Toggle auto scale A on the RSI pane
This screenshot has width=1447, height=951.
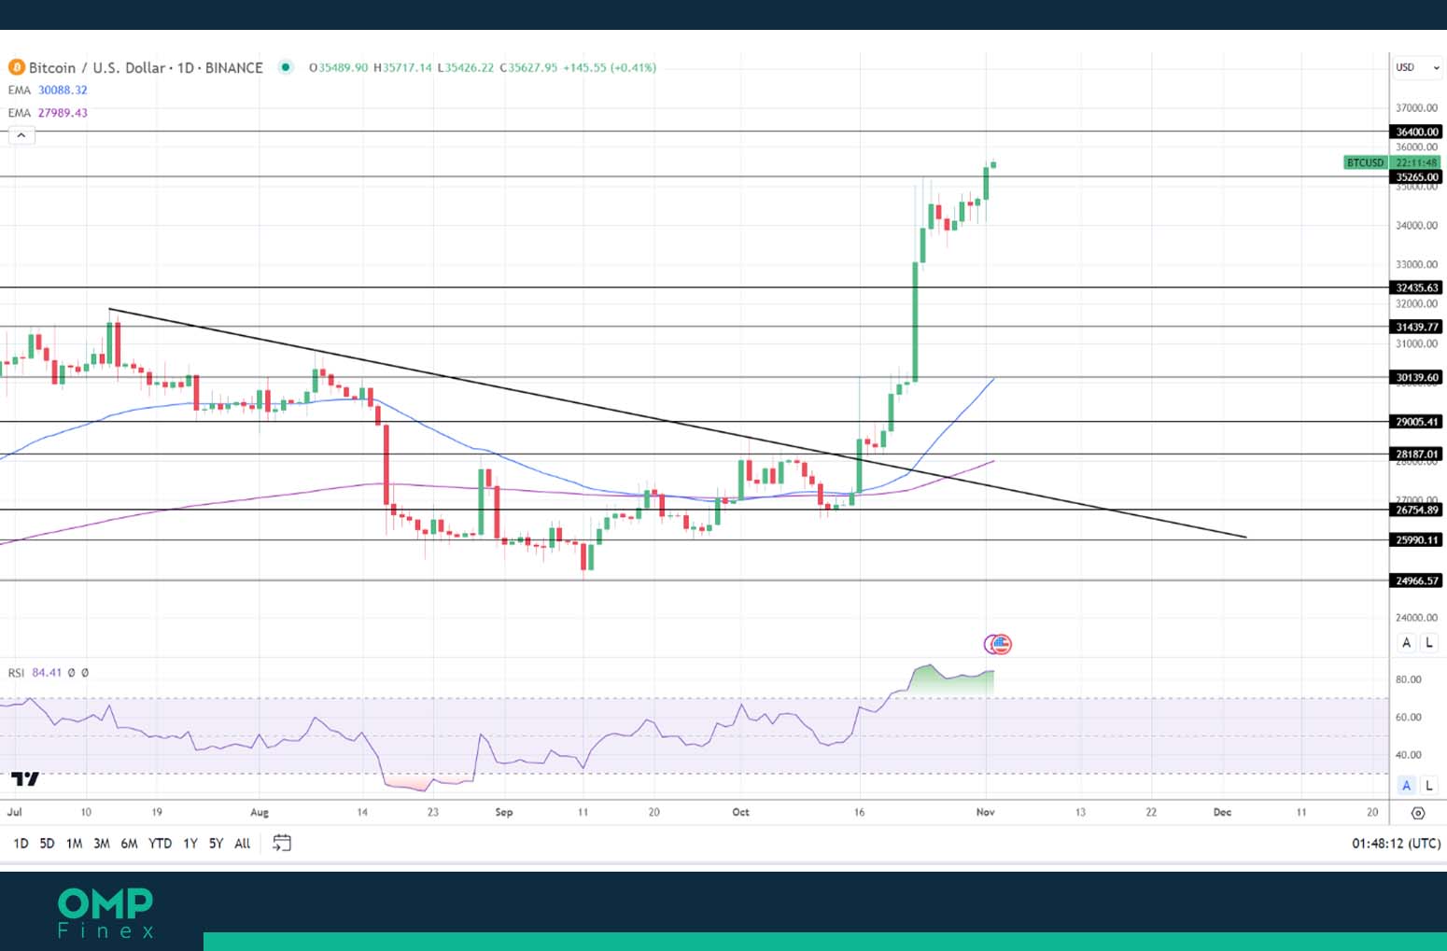point(1407,785)
